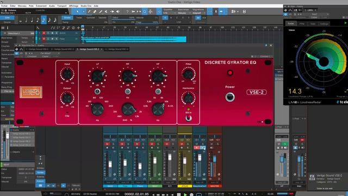Start playback with the green play button

(185, 194)
